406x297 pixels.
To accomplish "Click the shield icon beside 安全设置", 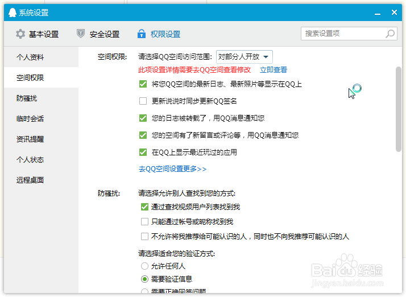I will [x=81, y=34].
